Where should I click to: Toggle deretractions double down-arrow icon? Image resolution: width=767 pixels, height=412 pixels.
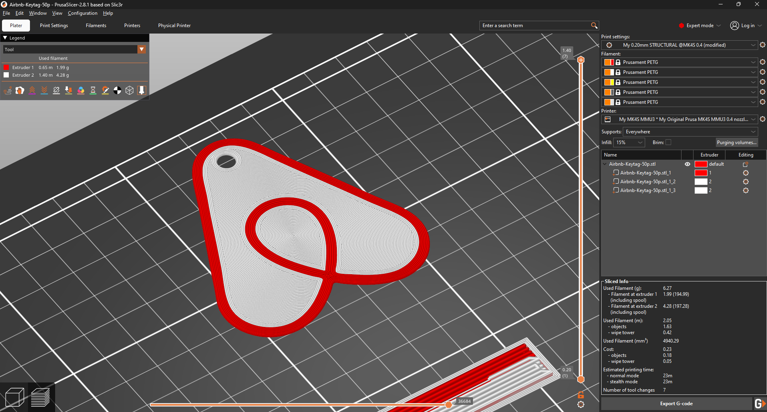point(44,91)
